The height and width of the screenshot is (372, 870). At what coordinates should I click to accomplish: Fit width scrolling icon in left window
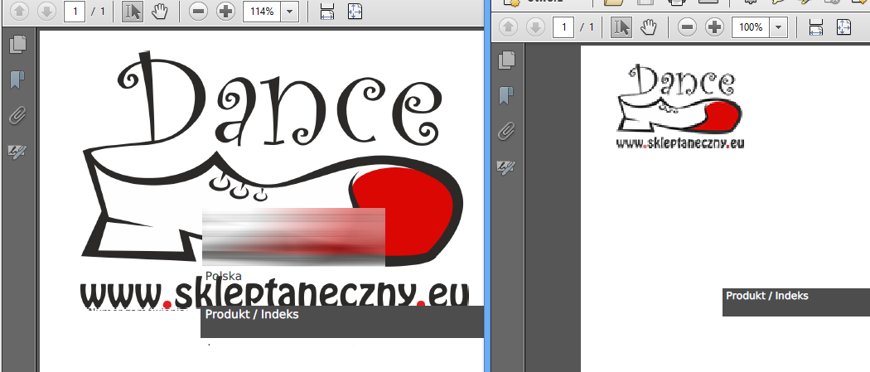tap(327, 12)
